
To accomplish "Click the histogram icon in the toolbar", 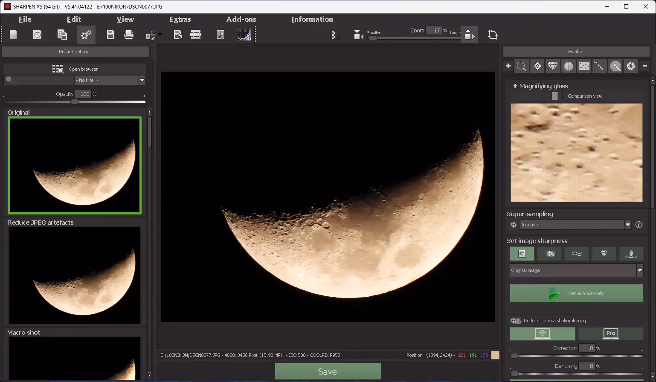I will 244,35.
